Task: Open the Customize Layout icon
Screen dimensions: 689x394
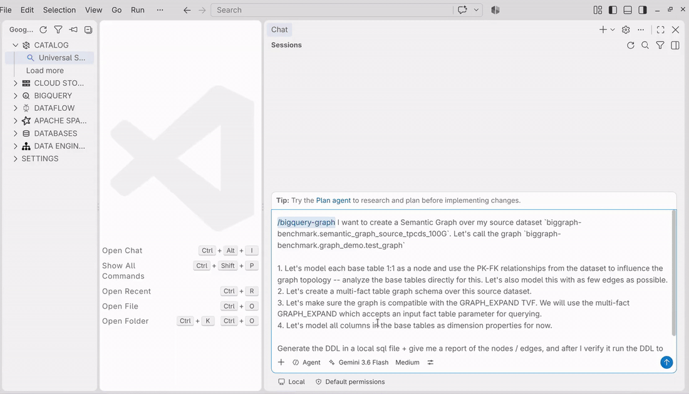Action: click(598, 9)
